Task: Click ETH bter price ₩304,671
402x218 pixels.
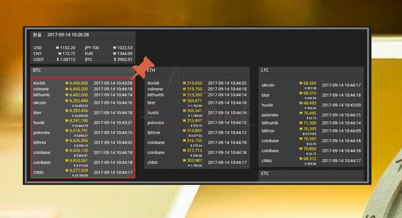Action: click(x=192, y=101)
